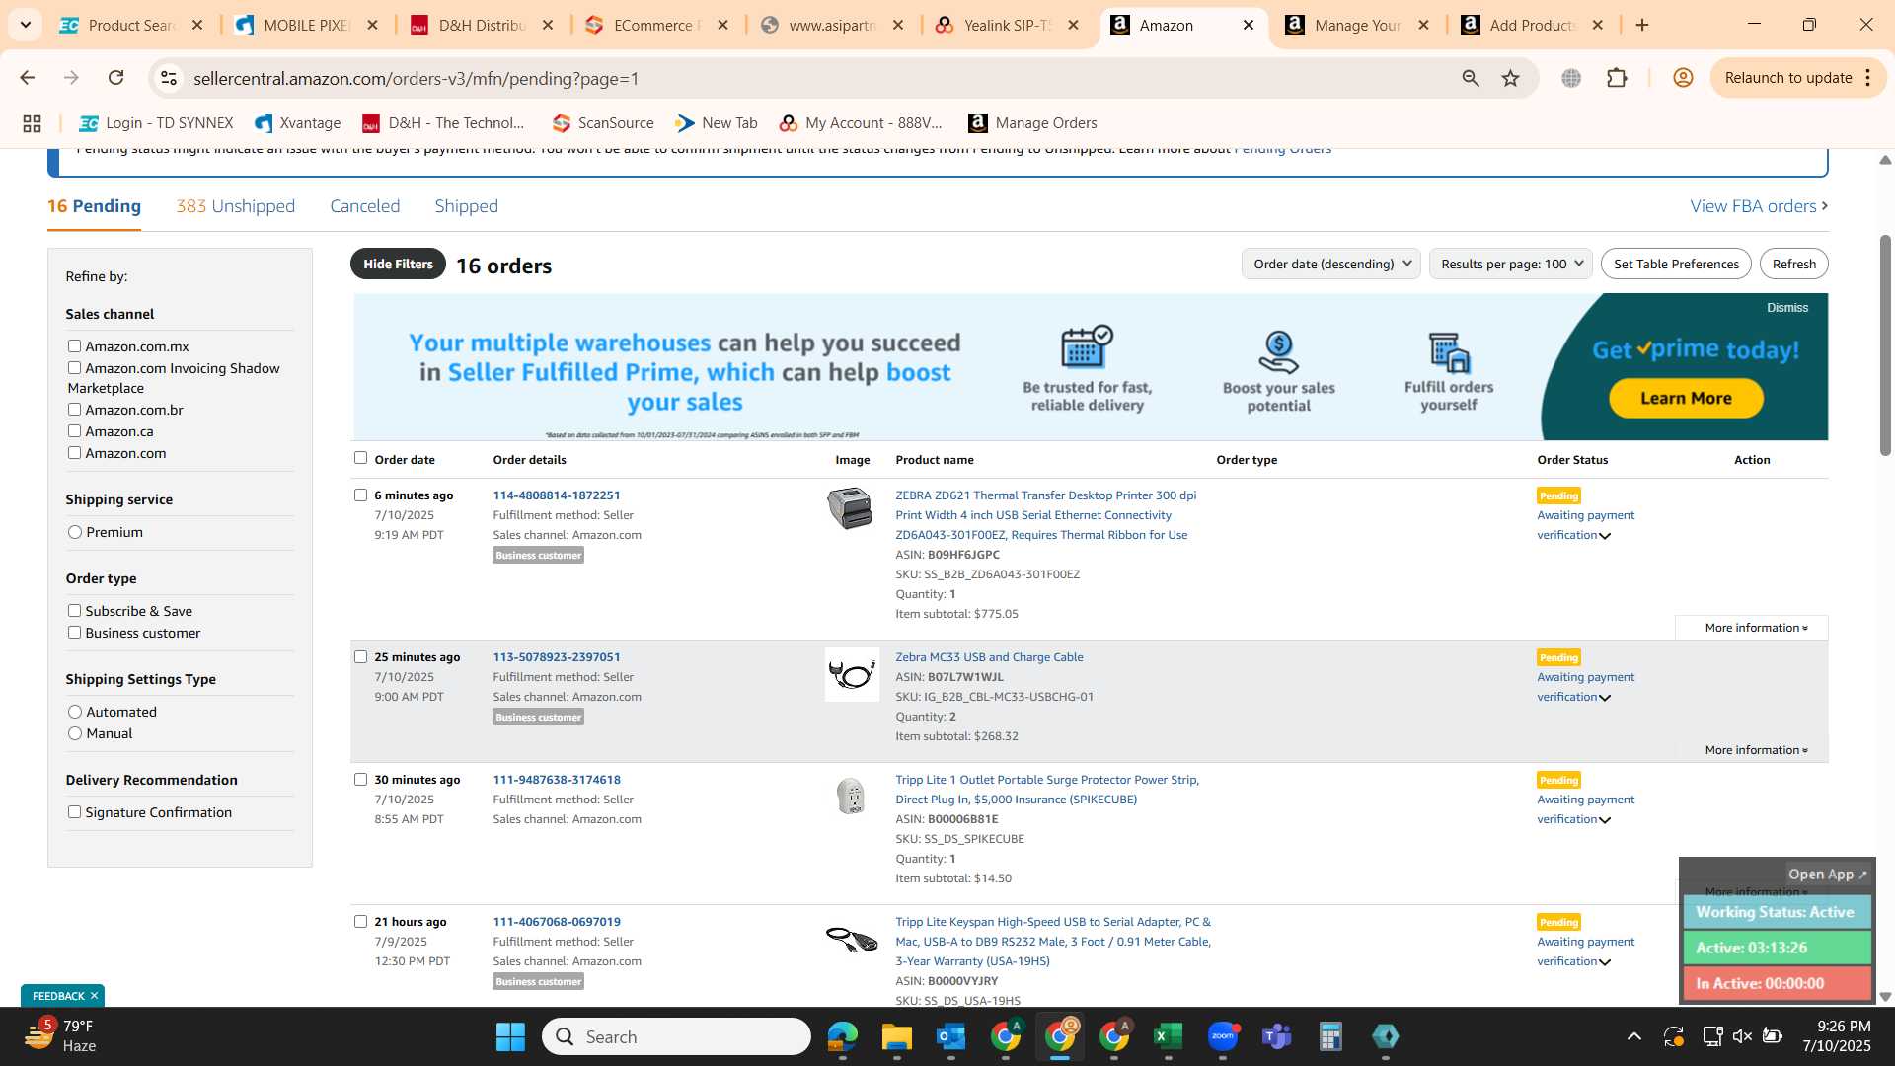The height and width of the screenshot is (1066, 1895).
Task: Hide the filters panel
Action: [x=398, y=265]
